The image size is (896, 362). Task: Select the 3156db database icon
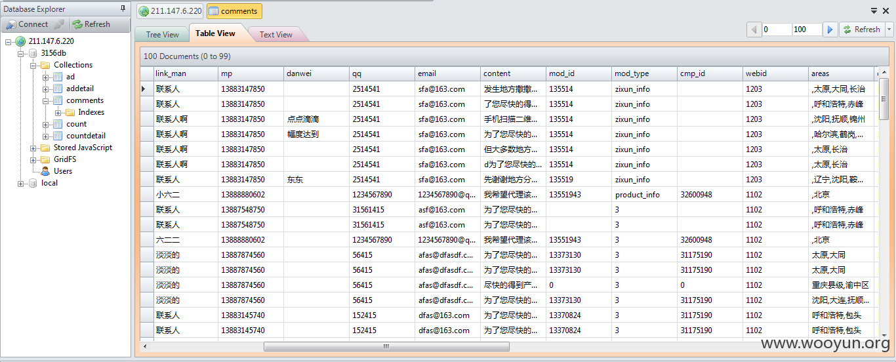pos(33,53)
